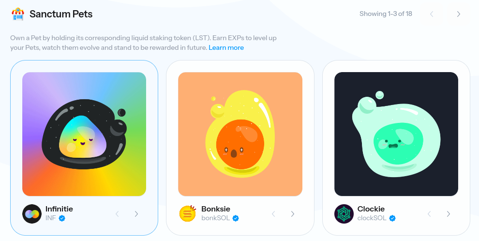Show next evolution of Bonksie pet

point(292,214)
